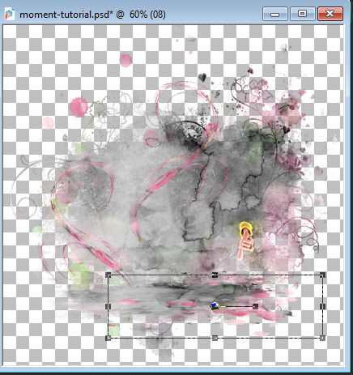Click the dark heart shape near top
353x375 pixels.
(202, 78)
